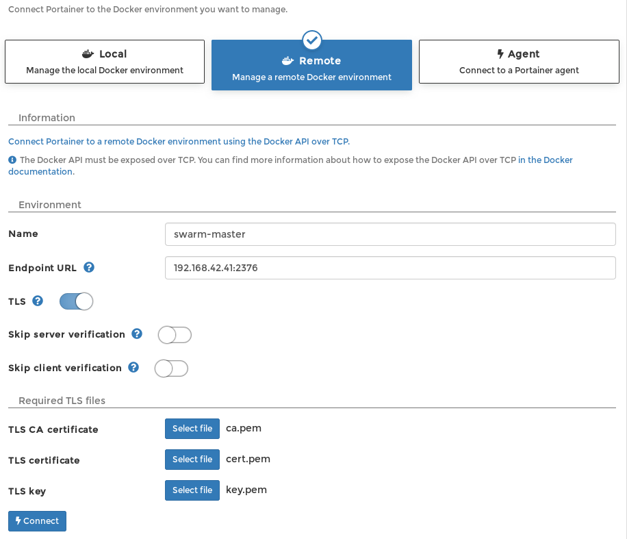The width and height of the screenshot is (627, 539).
Task: Click the help icon next to TLS
Action: point(38,301)
